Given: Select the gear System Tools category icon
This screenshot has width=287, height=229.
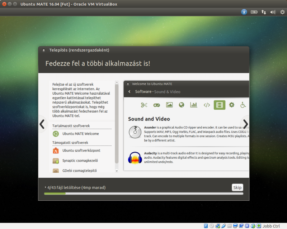Looking at the screenshot, I should pos(231,105).
